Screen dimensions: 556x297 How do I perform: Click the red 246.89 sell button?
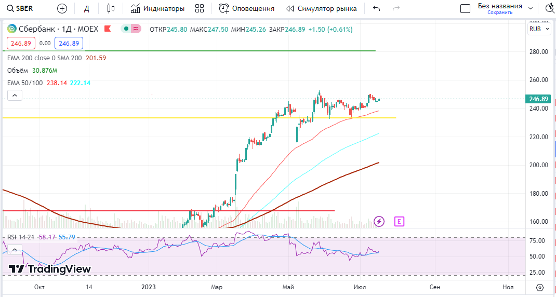tap(21, 43)
